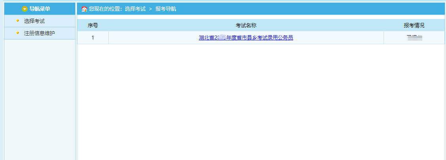Viewport: 446px width, 160px height.
Task: Click the 导航菜单 header title
Action: pyautogui.click(x=40, y=9)
